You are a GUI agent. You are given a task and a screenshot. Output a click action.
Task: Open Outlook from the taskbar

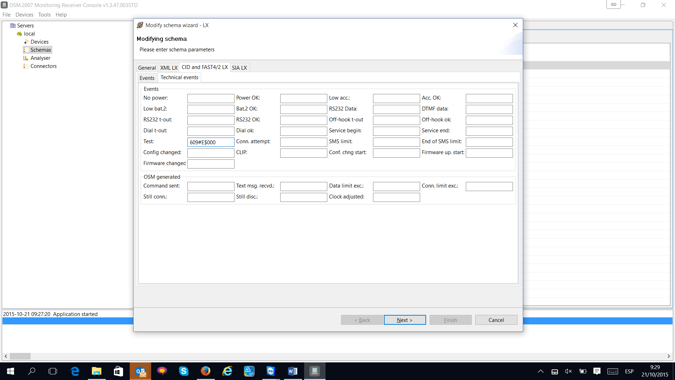pyautogui.click(x=140, y=371)
